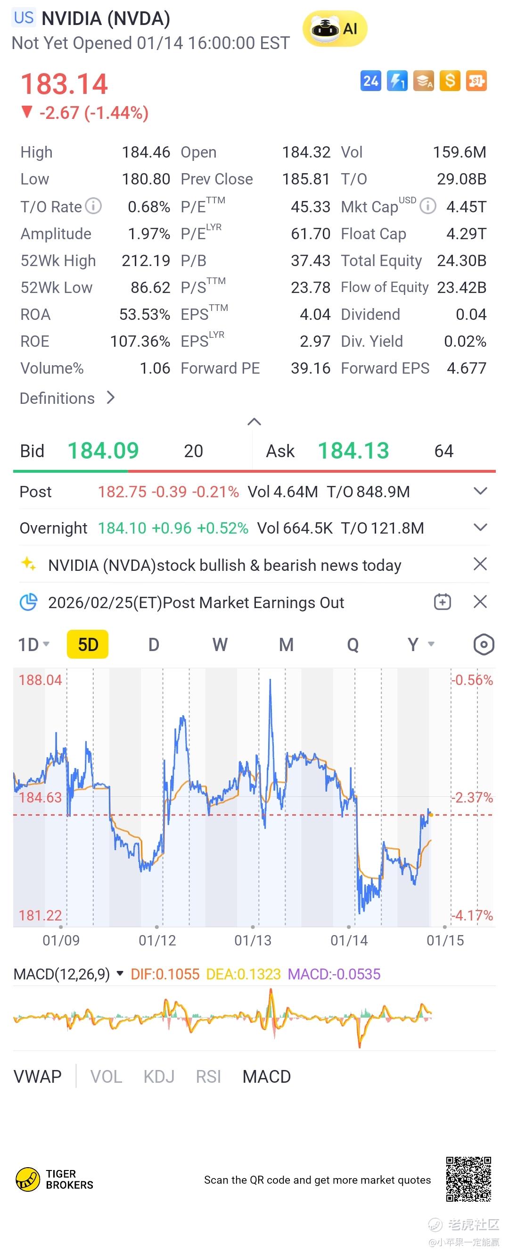Expand the Post market row
Screen dimensions: 509x1254
pos(480,491)
